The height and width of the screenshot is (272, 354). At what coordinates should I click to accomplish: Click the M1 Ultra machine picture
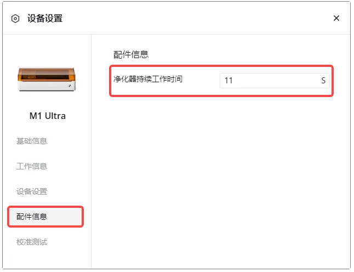(47, 79)
